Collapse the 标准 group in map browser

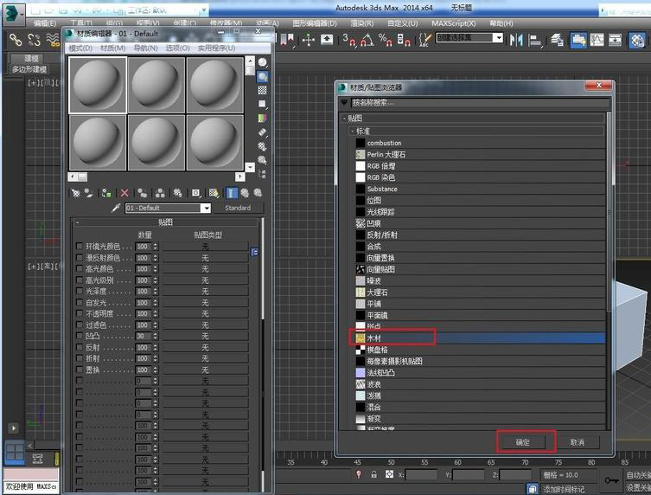pyautogui.click(x=353, y=131)
